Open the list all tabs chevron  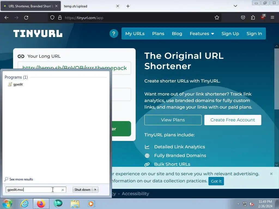tap(235, 6)
